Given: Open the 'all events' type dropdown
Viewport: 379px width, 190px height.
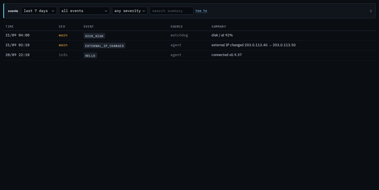Looking at the screenshot, I should point(84,11).
